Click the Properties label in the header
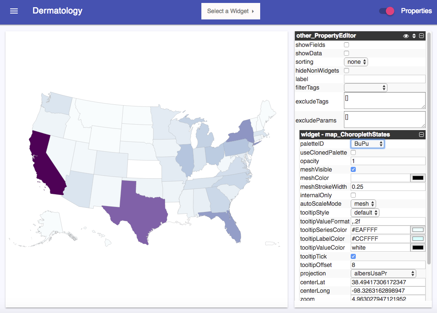437x313 pixels. point(416,11)
